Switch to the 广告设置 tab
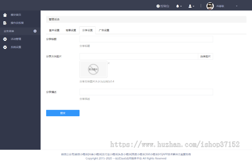This screenshot has width=252, height=163. (x=104, y=30)
